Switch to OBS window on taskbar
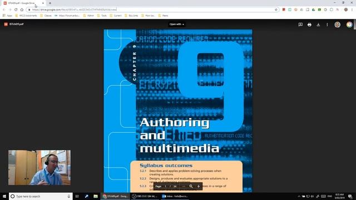Screen dimensions: 356x200 pyautogui.click(x=145, y=196)
